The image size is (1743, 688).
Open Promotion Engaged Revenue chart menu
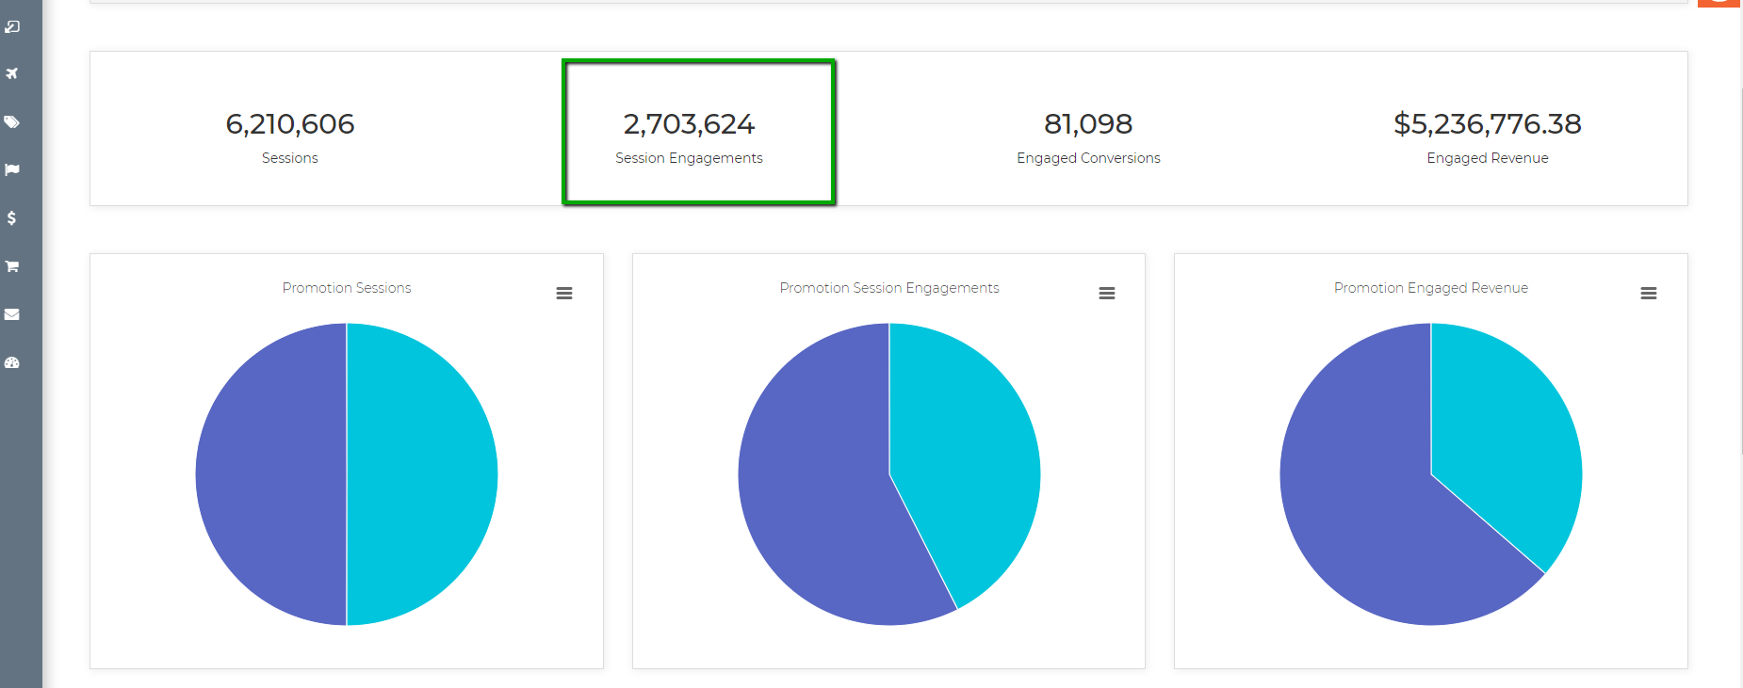pos(1649,294)
